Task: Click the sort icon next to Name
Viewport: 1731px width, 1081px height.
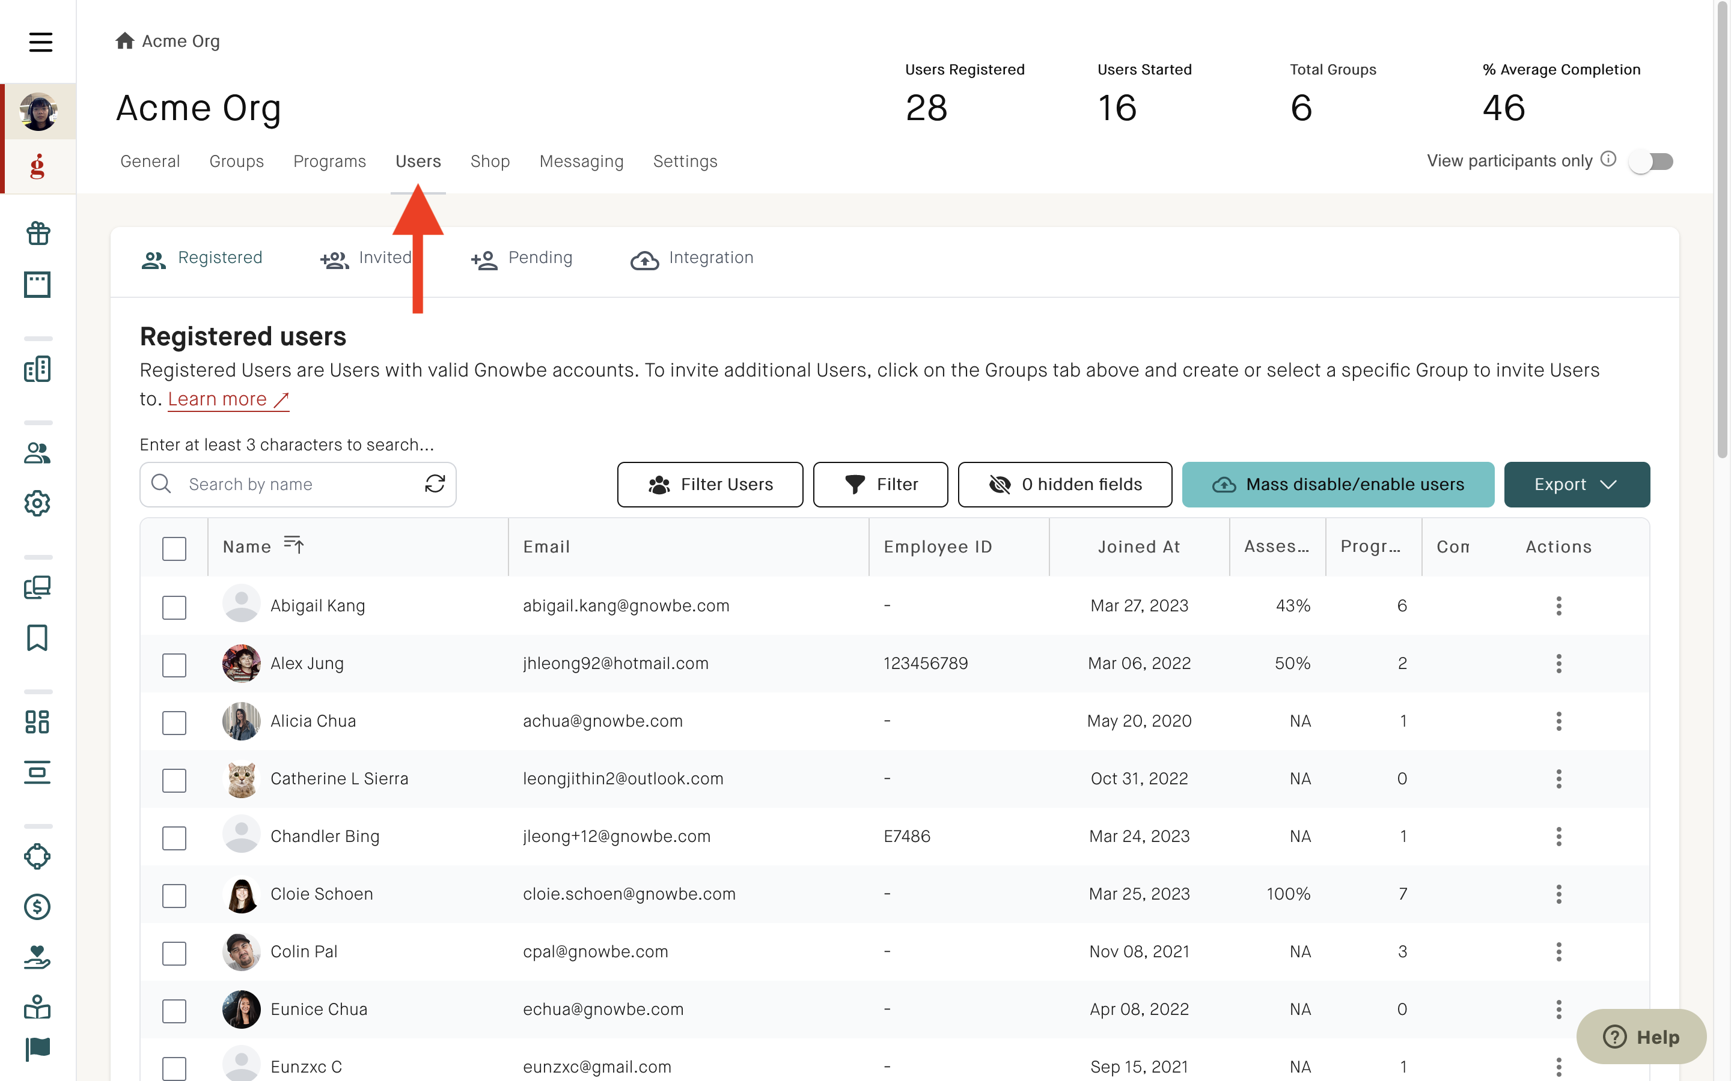Action: click(x=294, y=545)
